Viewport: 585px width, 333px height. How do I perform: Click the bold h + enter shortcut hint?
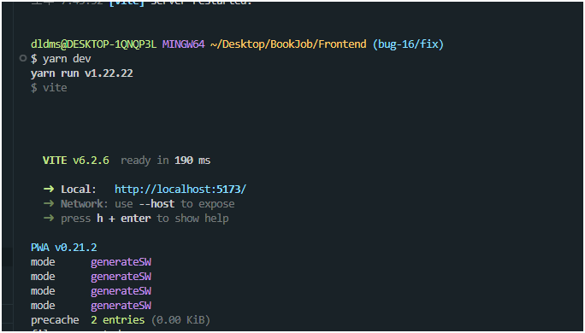pos(124,219)
